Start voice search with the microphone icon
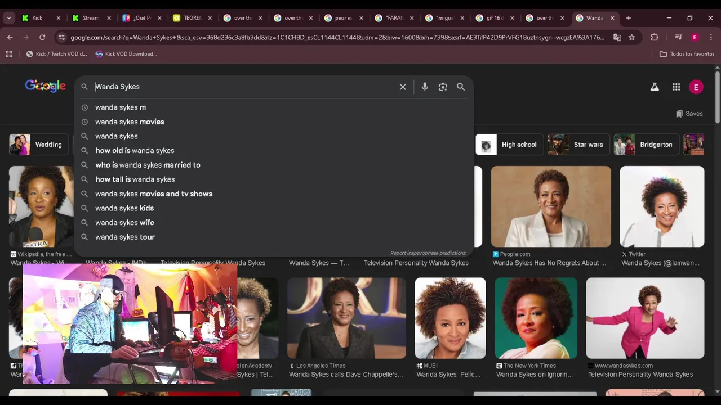 [425, 87]
